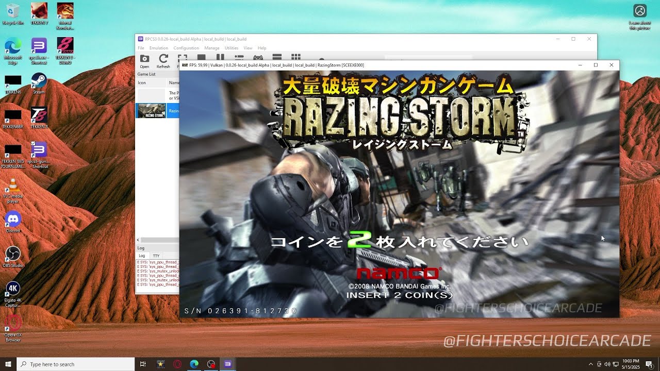This screenshot has height=371, width=660.
Task: Select the rpcs3.exe Shortcut desktop icon
Action: pyautogui.click(x=39, y=51)
